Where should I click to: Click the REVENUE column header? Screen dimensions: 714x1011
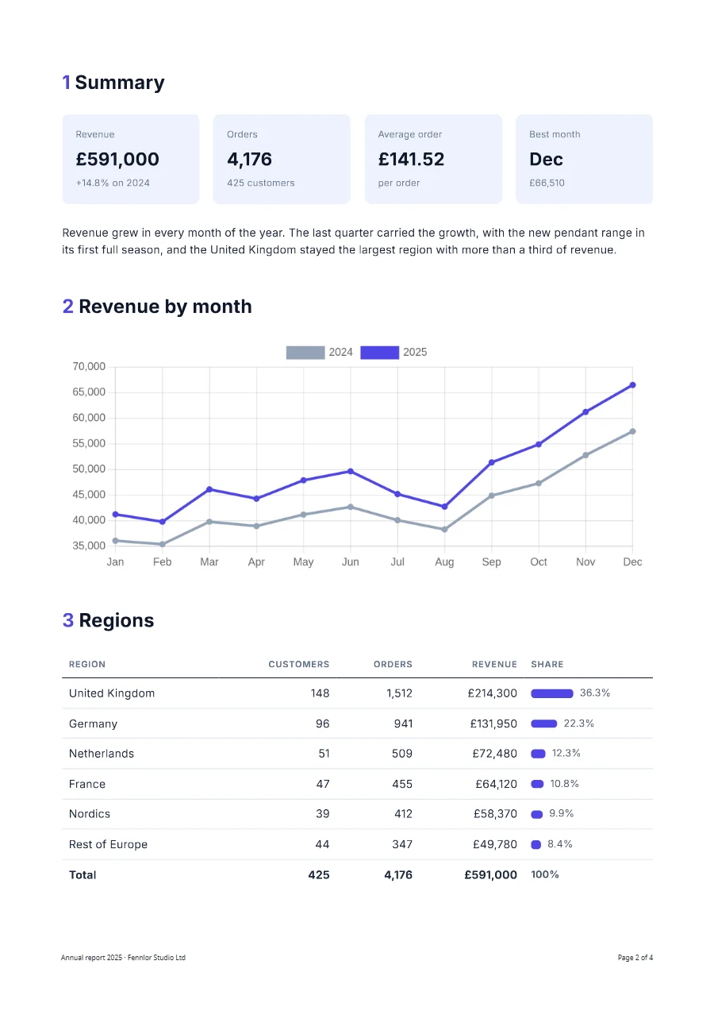494,664
